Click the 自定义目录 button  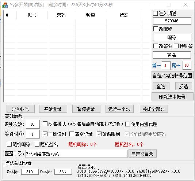(142, 154)
